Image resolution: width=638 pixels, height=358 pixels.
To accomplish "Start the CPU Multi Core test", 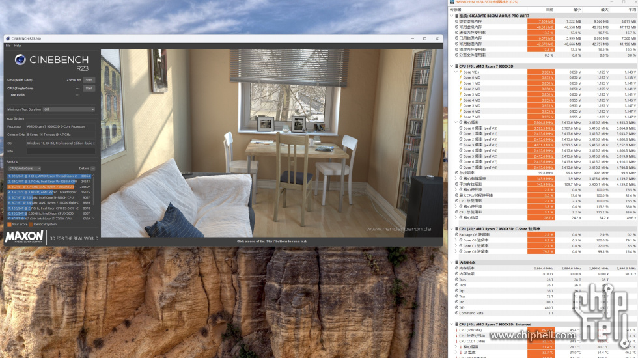I will (x=89, y=80).
